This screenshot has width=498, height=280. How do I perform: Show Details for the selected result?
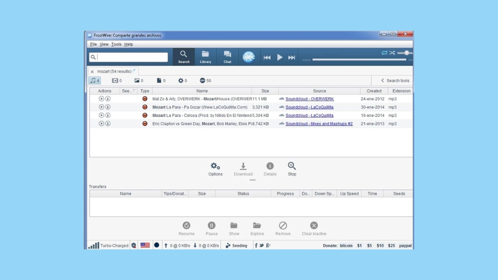pos(270,169)
